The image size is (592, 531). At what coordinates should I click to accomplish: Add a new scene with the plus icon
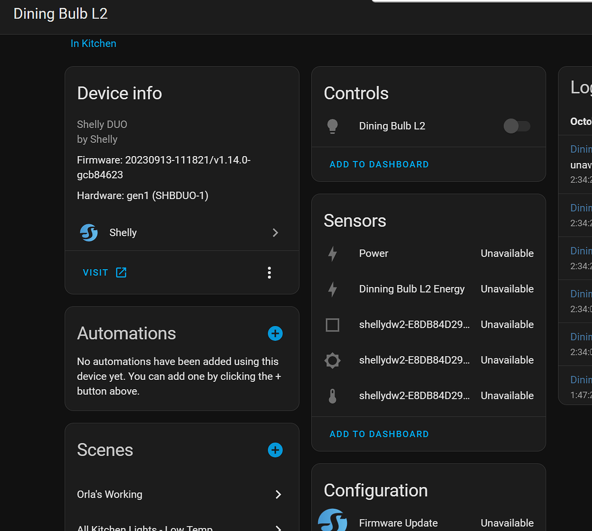[x=275, y=450]
